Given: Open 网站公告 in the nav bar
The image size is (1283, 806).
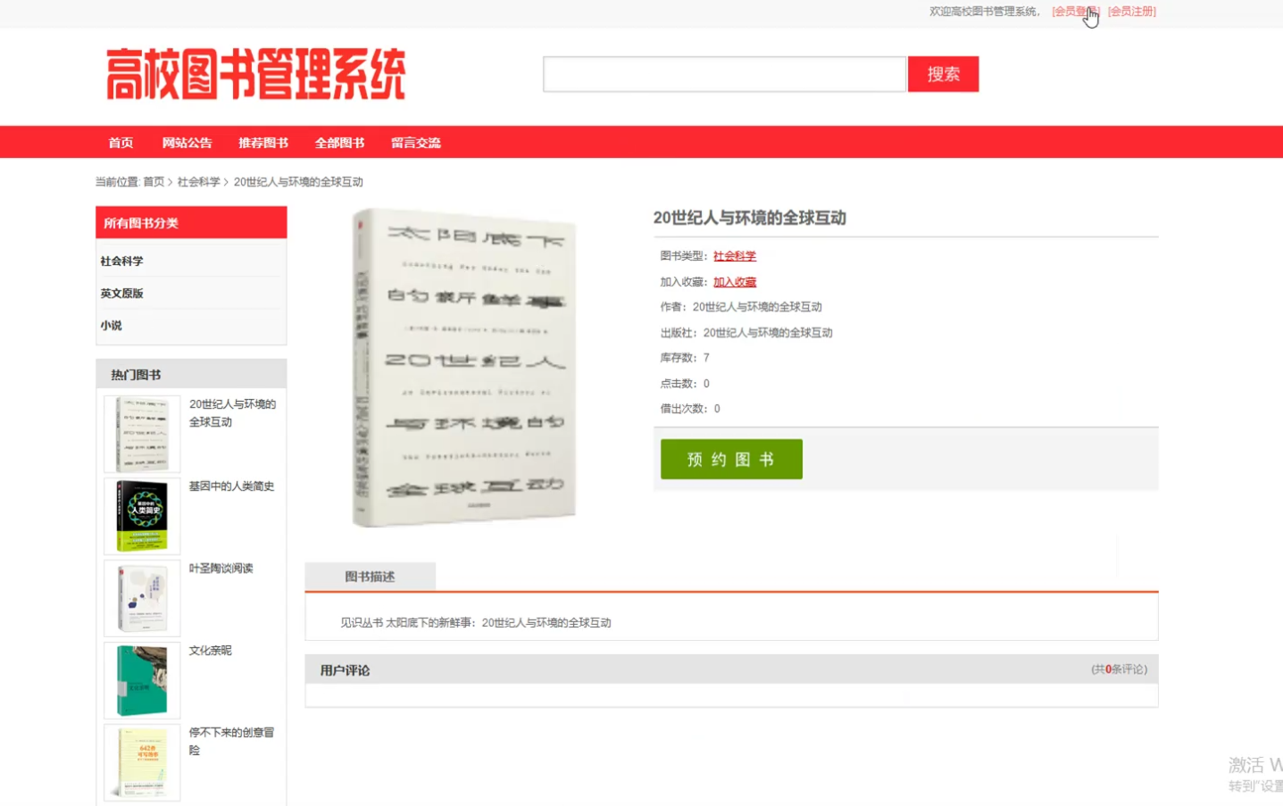Looking at the screenshot, I should [187, 143].
